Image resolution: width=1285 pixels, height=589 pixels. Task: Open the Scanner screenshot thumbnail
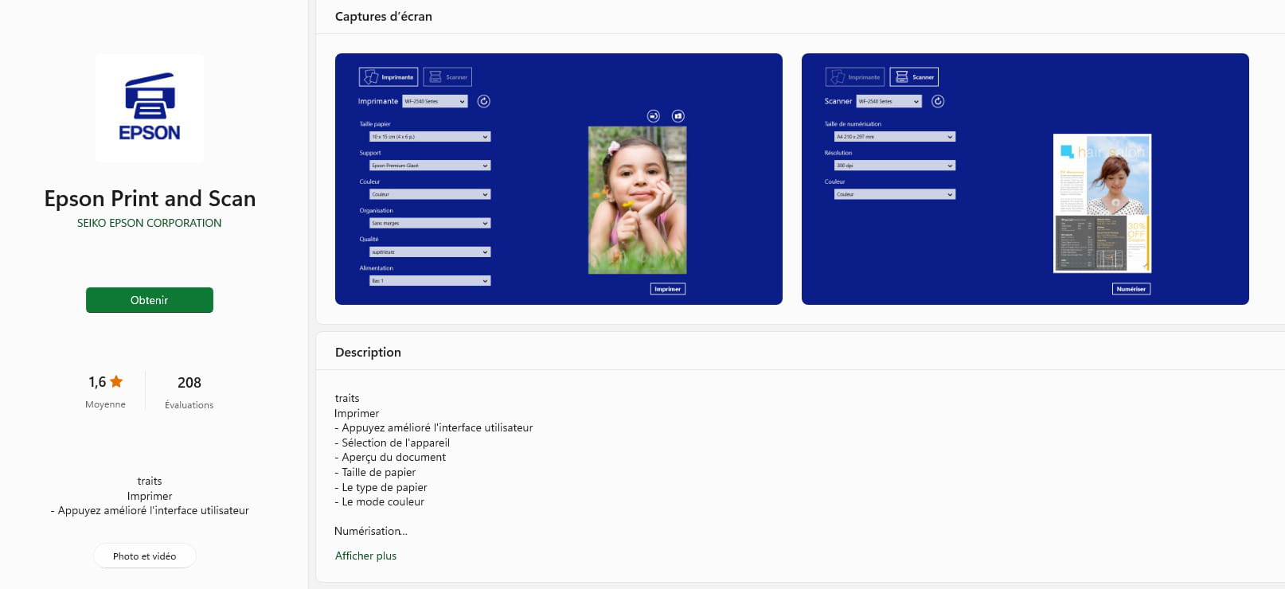point(1025,179)
